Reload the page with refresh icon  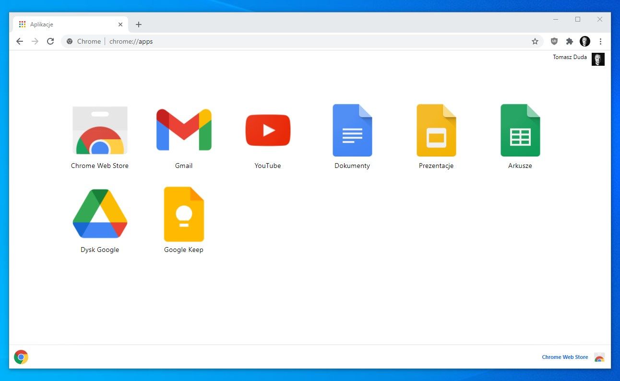click(50, 41)
